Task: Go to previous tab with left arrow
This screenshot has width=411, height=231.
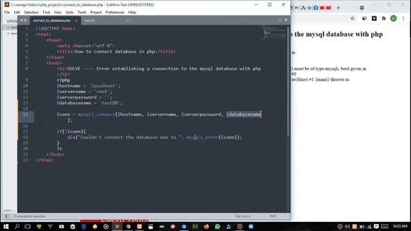Action: (21, 20)
